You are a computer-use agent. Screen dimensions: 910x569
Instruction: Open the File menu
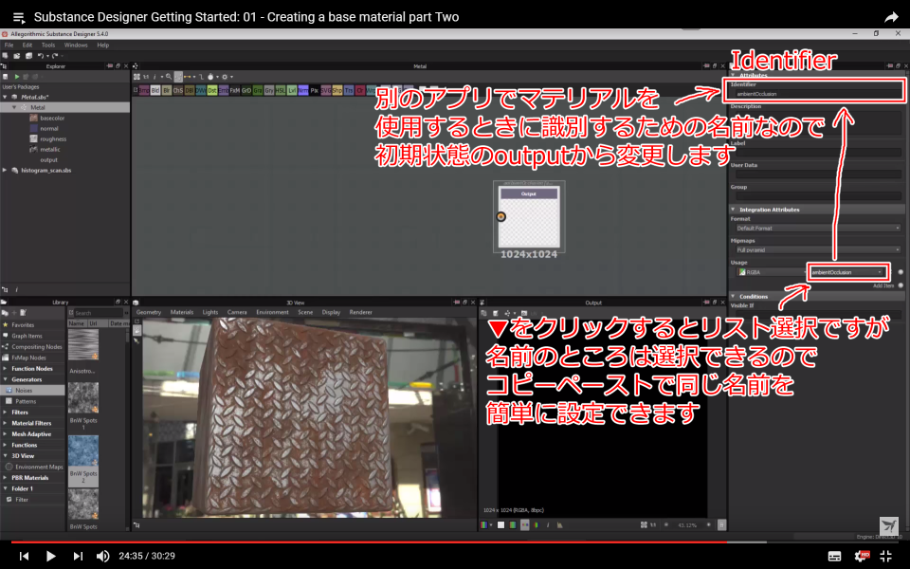point(9,45)
